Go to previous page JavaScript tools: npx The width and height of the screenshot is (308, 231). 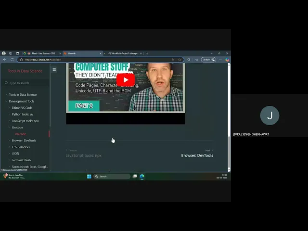click(x=84, y=155)
